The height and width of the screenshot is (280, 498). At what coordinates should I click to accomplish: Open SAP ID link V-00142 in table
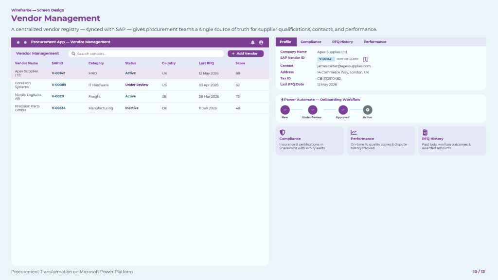pos(58,73)
